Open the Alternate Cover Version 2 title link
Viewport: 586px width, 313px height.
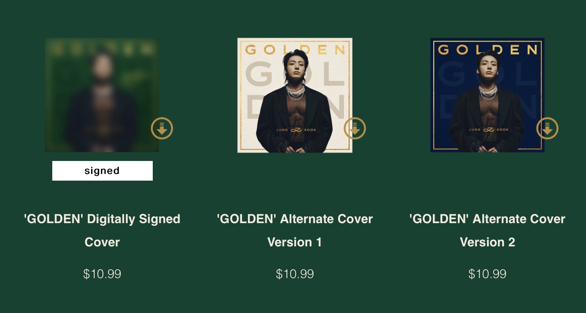[487, 231]
